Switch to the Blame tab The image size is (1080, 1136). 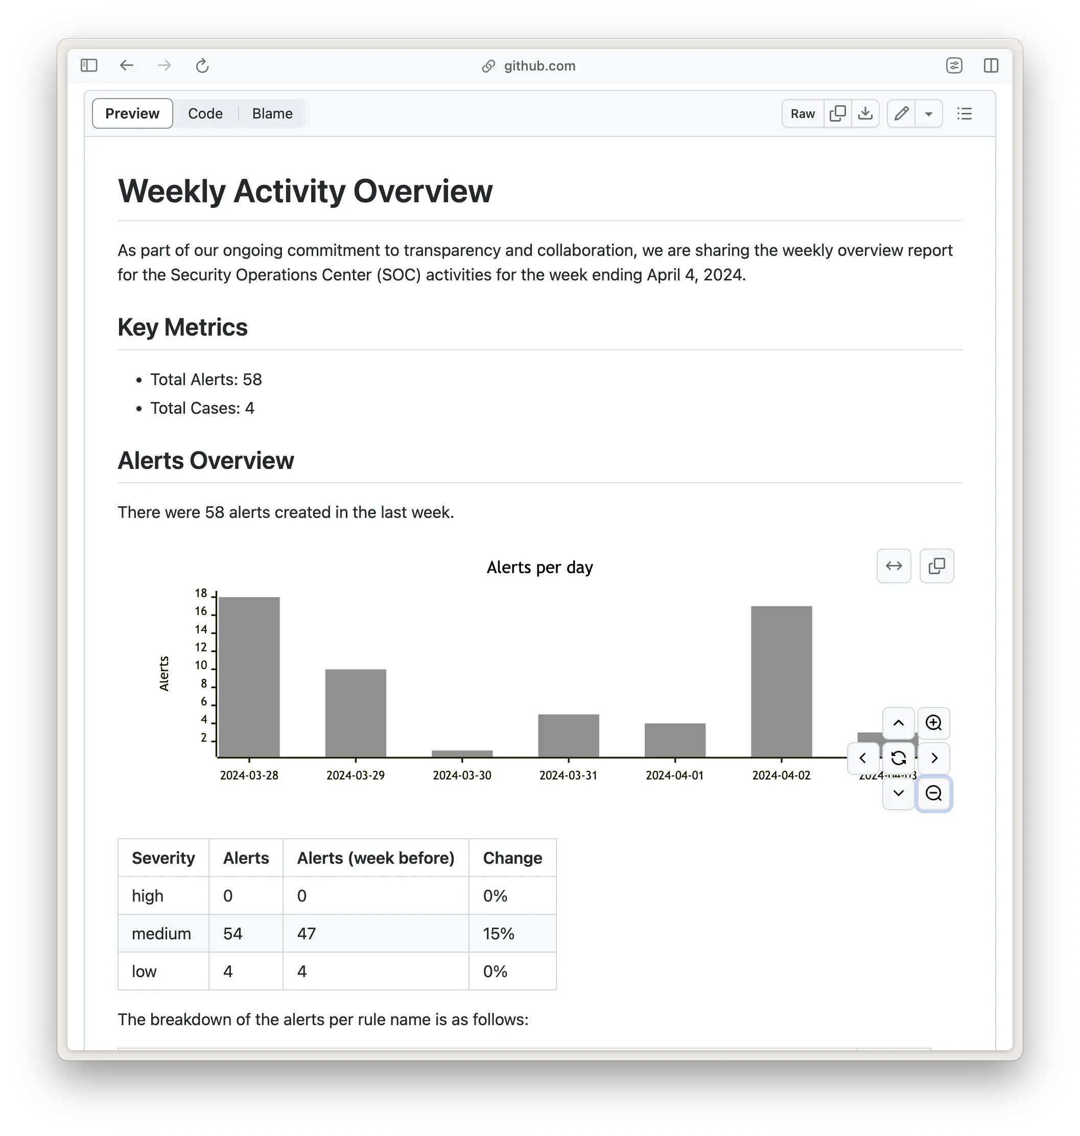point(272,113)
